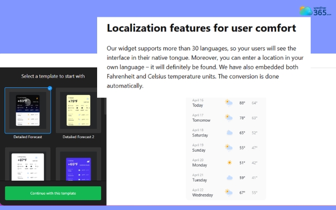Click the Detailed Forecast 2 label
This screenshot has width=336, height=210.
click(78, 137)
